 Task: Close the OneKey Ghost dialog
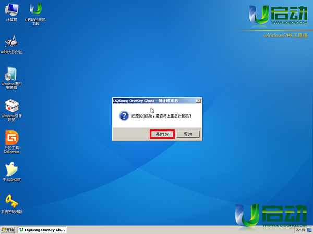pos(198,101)
